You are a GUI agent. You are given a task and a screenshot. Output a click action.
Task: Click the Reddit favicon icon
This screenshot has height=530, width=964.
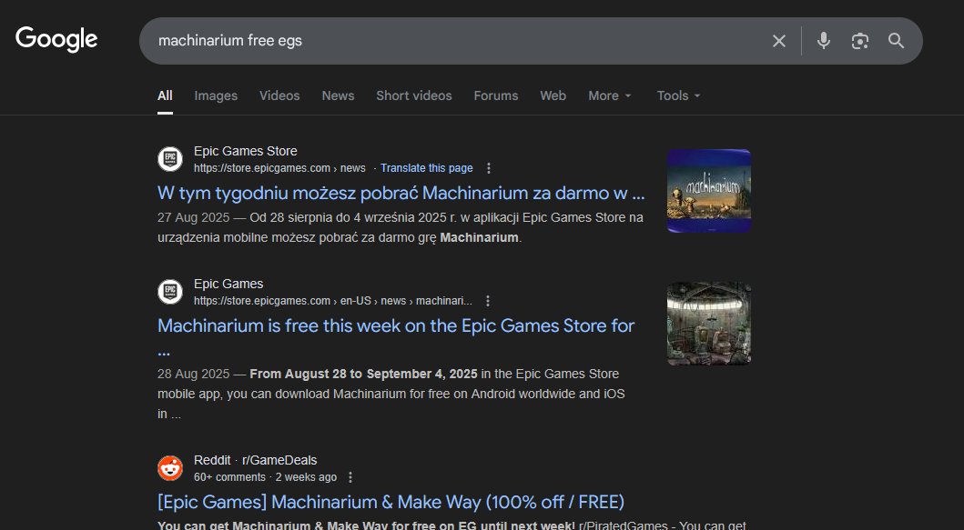[x=170, y=468]
